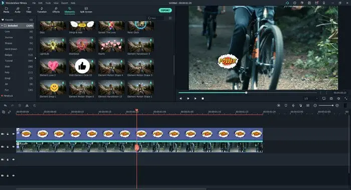351x190 pixels.
Task: Open the File menu
Action: tap(34, 3)
